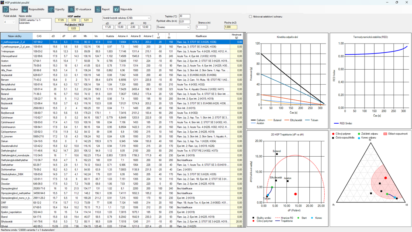Screen dimensions: 412x232
Task: Click the Toluen legend entry in kinetics chart
Action: [x=311, y=120]
